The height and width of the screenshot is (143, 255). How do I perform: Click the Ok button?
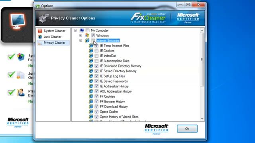pyautogui.click(x=187, y=129)
